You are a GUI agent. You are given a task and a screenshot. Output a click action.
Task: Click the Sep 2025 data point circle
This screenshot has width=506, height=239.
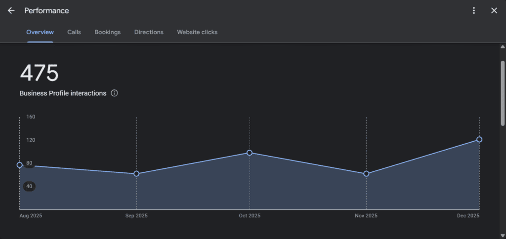tap(136, 174)
